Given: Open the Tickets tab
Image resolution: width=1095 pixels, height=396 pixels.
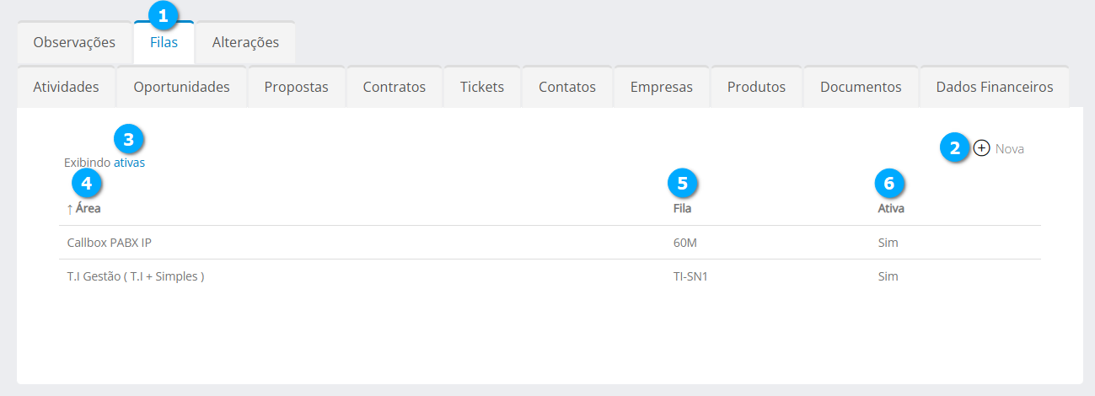Looking at the screenshot, I should pos(482,87).
